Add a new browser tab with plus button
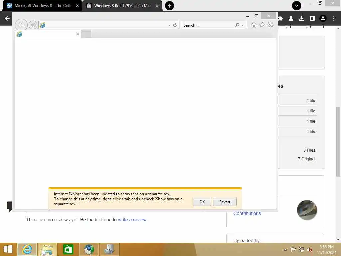The width and height of the screenshot is (341, 256). pos(170,6)
